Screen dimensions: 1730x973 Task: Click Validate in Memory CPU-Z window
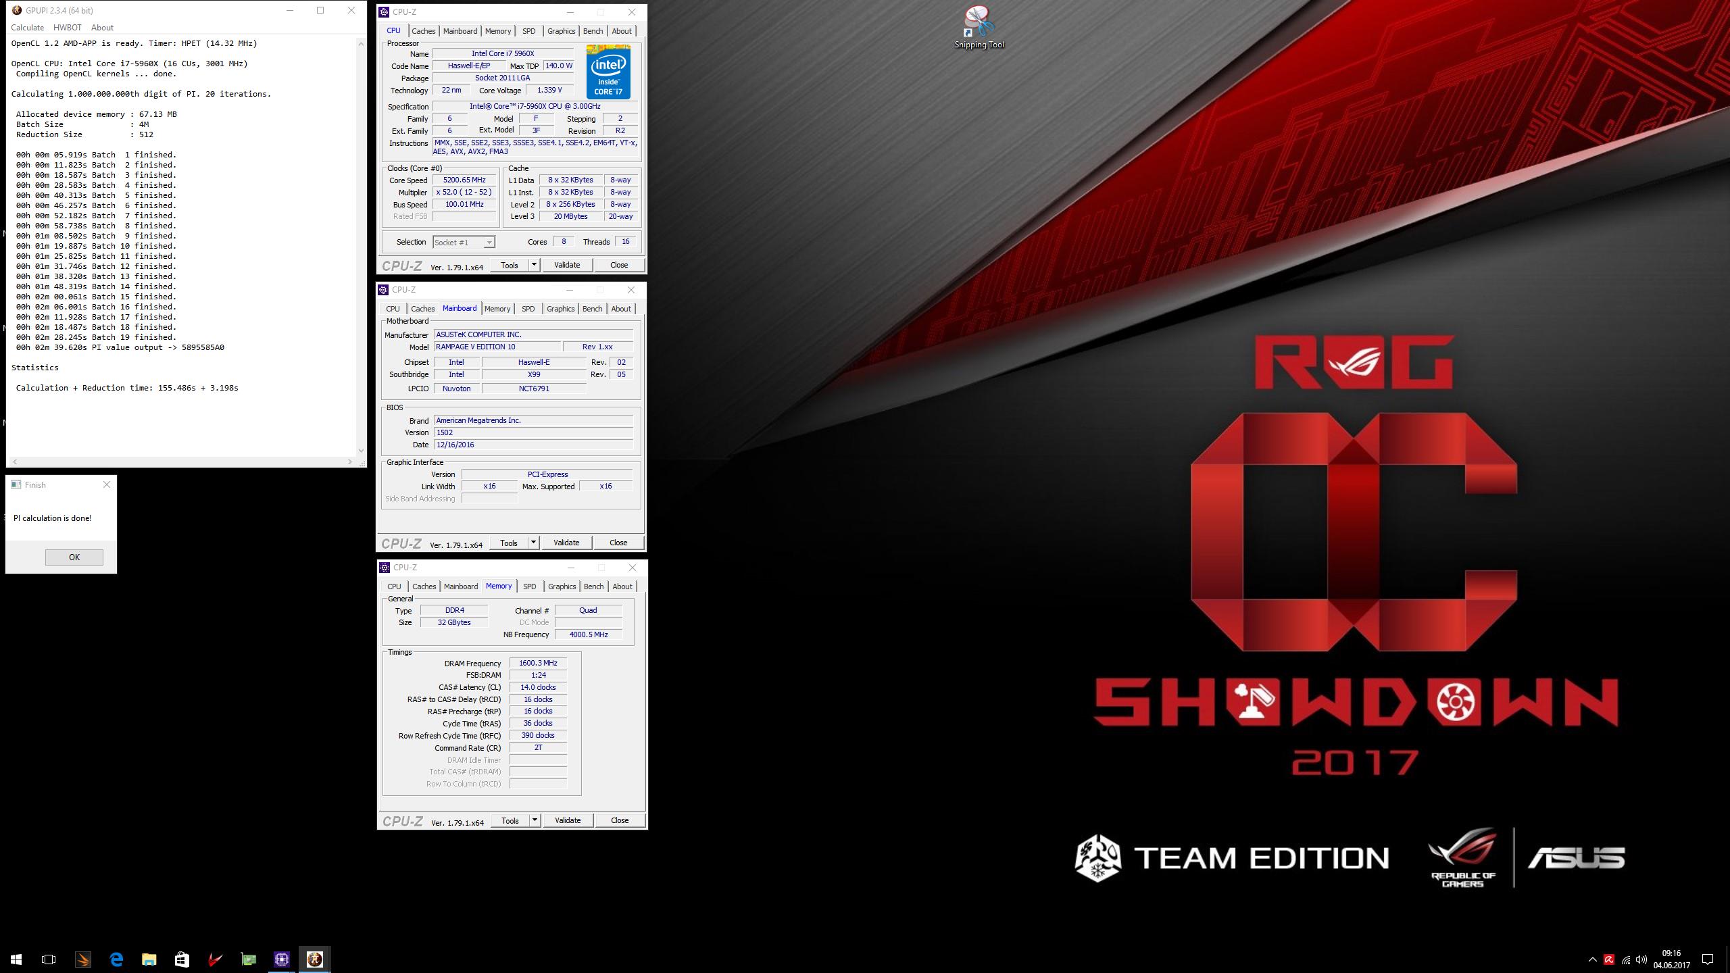click(x=568, y=820)
